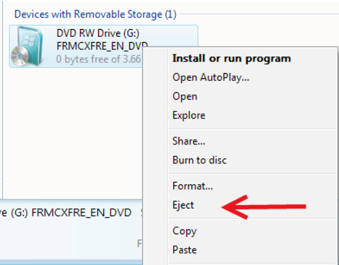The width and height of the screenshot is (339, 265).
Task: Click Paste in the context menu
Action: pyautogui.click(x=184, y=250)
